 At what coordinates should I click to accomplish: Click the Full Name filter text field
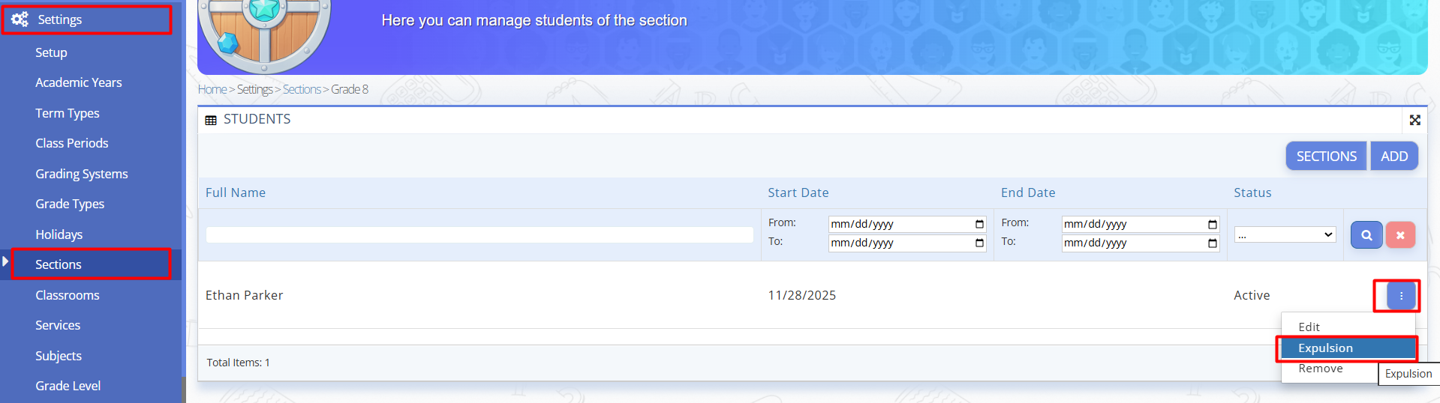(x=479, y=235)
